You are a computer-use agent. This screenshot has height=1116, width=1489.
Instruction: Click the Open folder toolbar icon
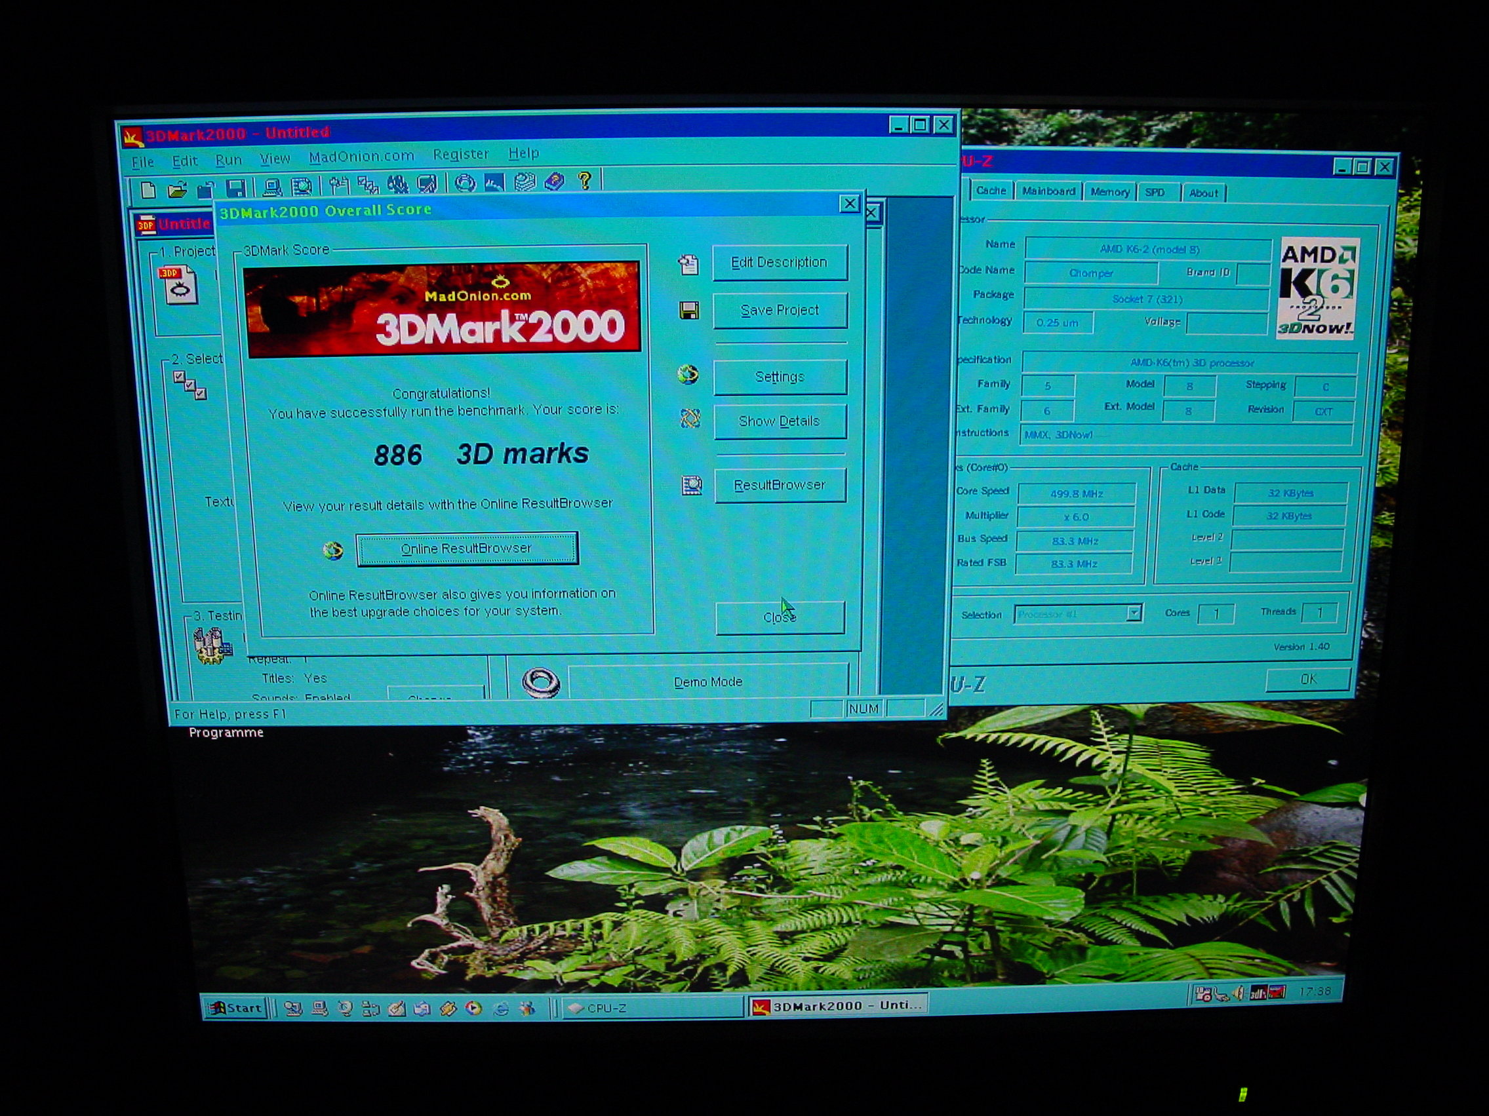coord(177,191)
